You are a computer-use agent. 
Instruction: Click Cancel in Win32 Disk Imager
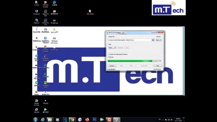(x=112, y=66)
